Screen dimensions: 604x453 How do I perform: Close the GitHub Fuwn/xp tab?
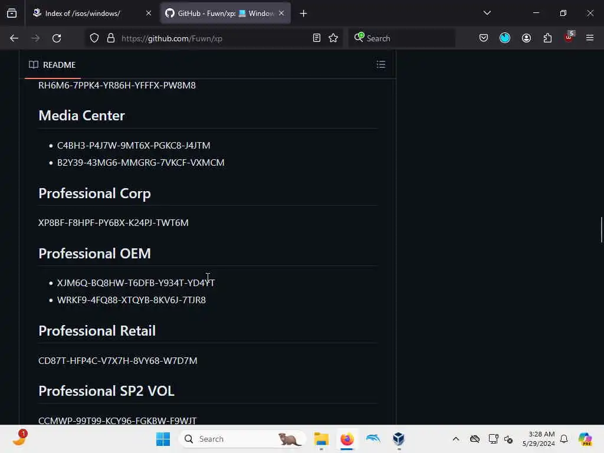281,14
